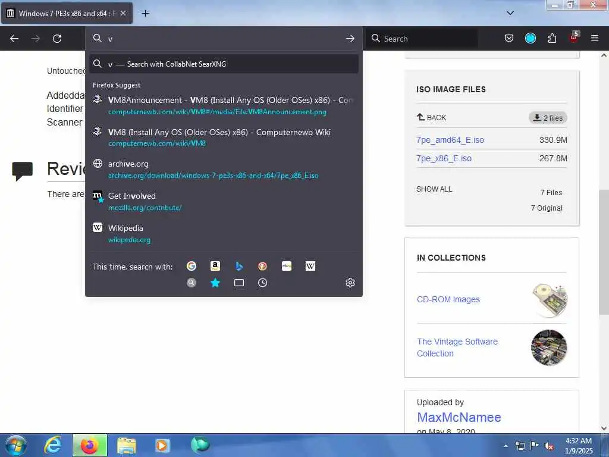Open uploader MaxMcNamee profile
609x457 pixels.
point(459,417)
